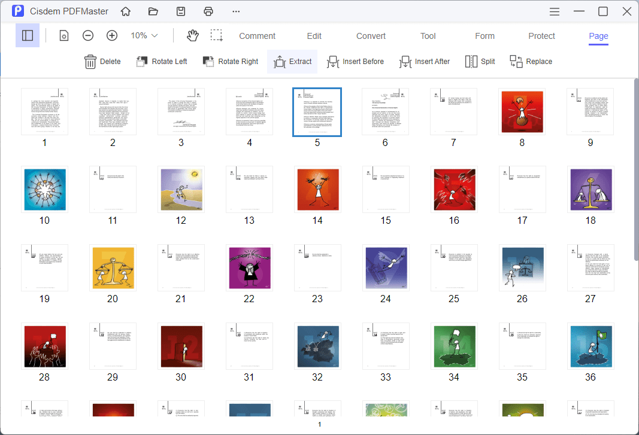Select page 32 dark blue thumbnail

(318, 346)
